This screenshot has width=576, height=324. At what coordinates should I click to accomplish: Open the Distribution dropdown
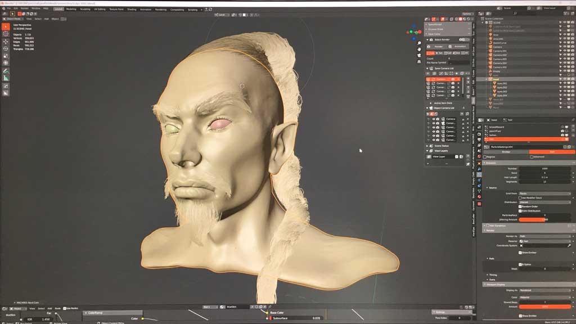coord(544,202)
